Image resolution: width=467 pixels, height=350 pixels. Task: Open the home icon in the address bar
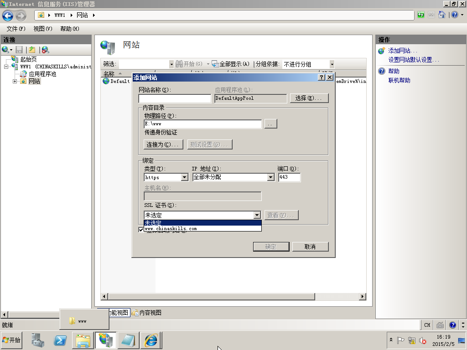tap(442, 15)
